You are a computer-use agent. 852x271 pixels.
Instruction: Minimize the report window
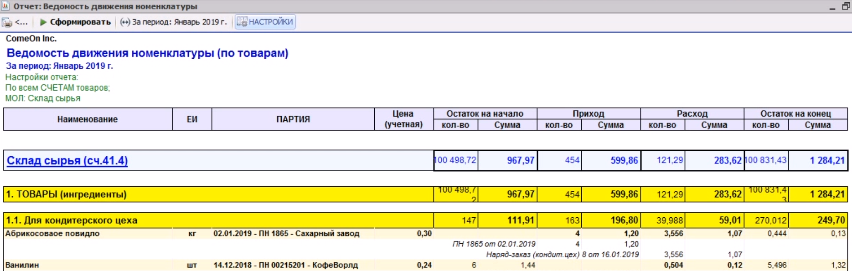point(832,7)
